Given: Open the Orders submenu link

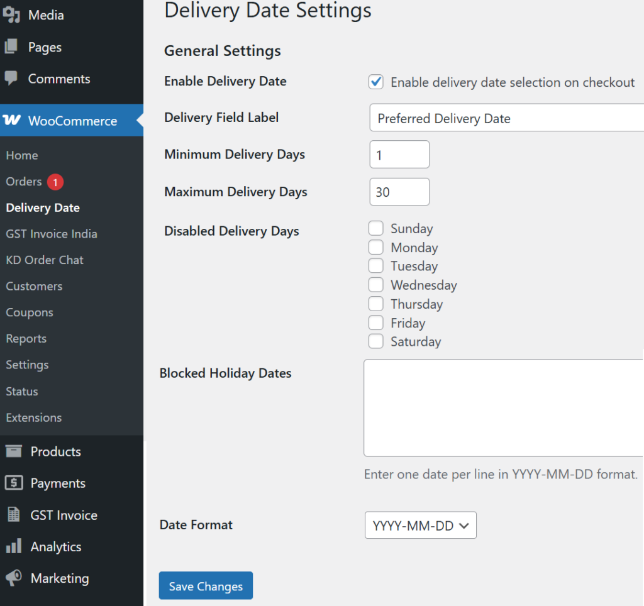Looking at the screenshot, I should click(x=24, y=182).
